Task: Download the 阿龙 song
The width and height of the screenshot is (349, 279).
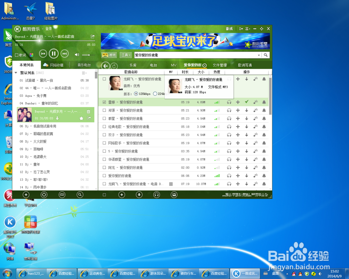Action: click(247, 167)
